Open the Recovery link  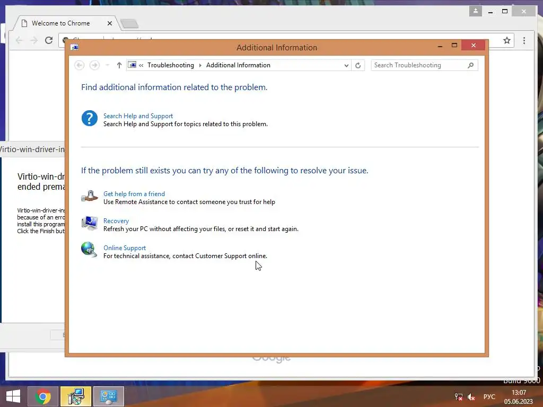pos(116,221)
